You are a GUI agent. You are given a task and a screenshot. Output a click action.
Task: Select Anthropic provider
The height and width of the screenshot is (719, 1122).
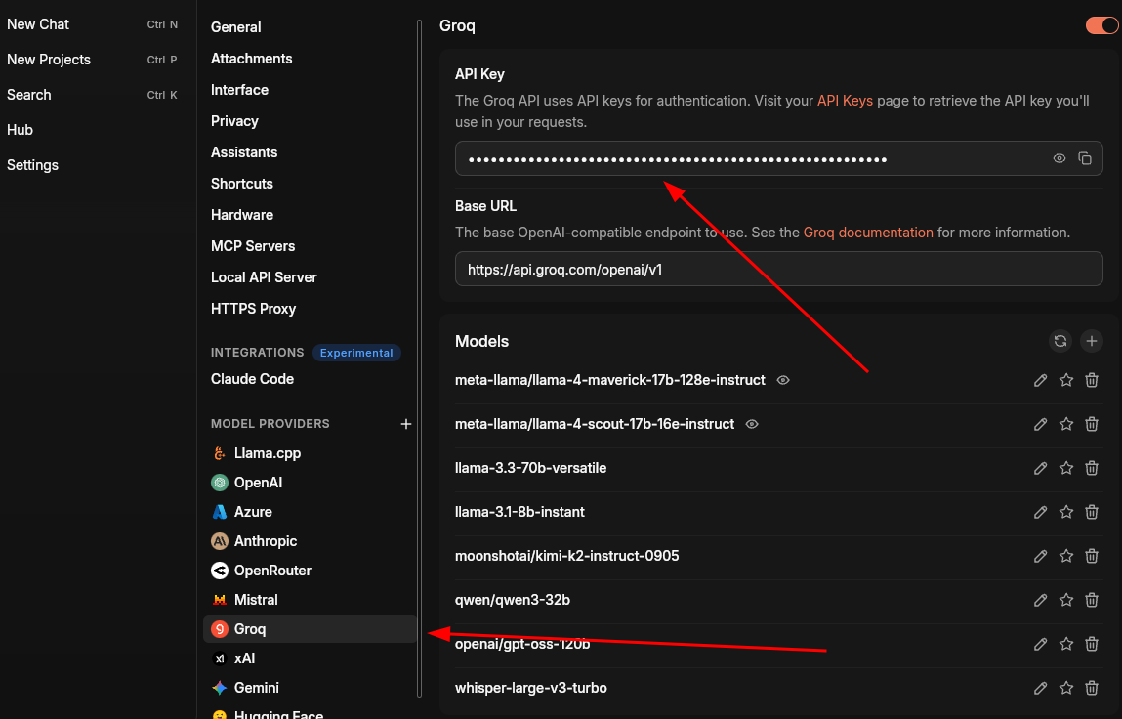tap(310, 541)
